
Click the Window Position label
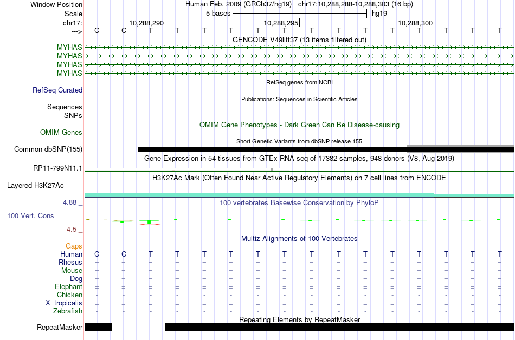click(56, 4)
